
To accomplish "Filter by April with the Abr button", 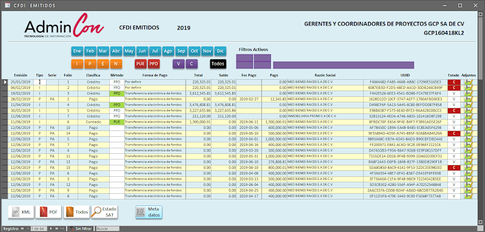I will point(116,51).
